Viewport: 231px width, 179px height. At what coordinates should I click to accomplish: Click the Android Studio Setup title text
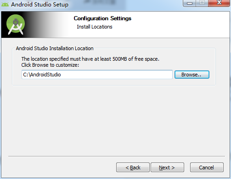coord(40,5)
